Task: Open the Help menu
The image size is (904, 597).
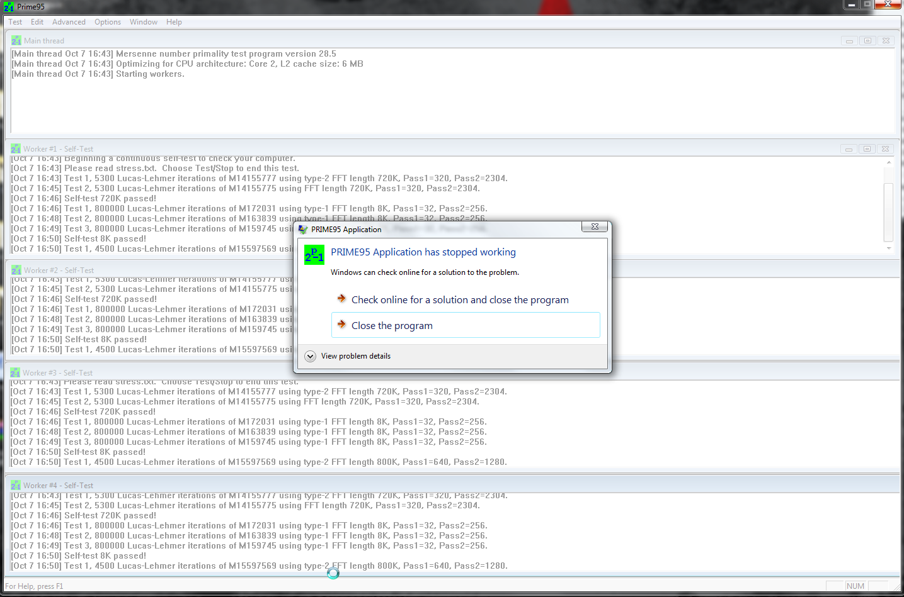Action: click(174, 22)
